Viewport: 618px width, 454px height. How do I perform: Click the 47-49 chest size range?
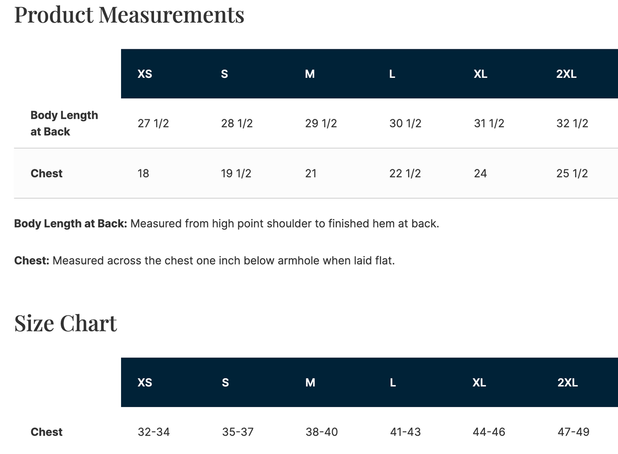tap(574, 432)
